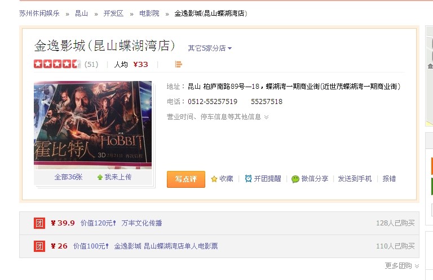The width and height of the screenshot is (433, 280).
Task: Select the 开发区 breadcrumb link
Action: coord(113,13)
